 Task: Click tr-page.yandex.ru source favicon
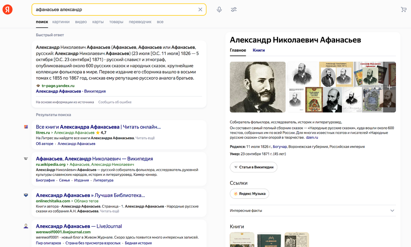click(38, 86)
